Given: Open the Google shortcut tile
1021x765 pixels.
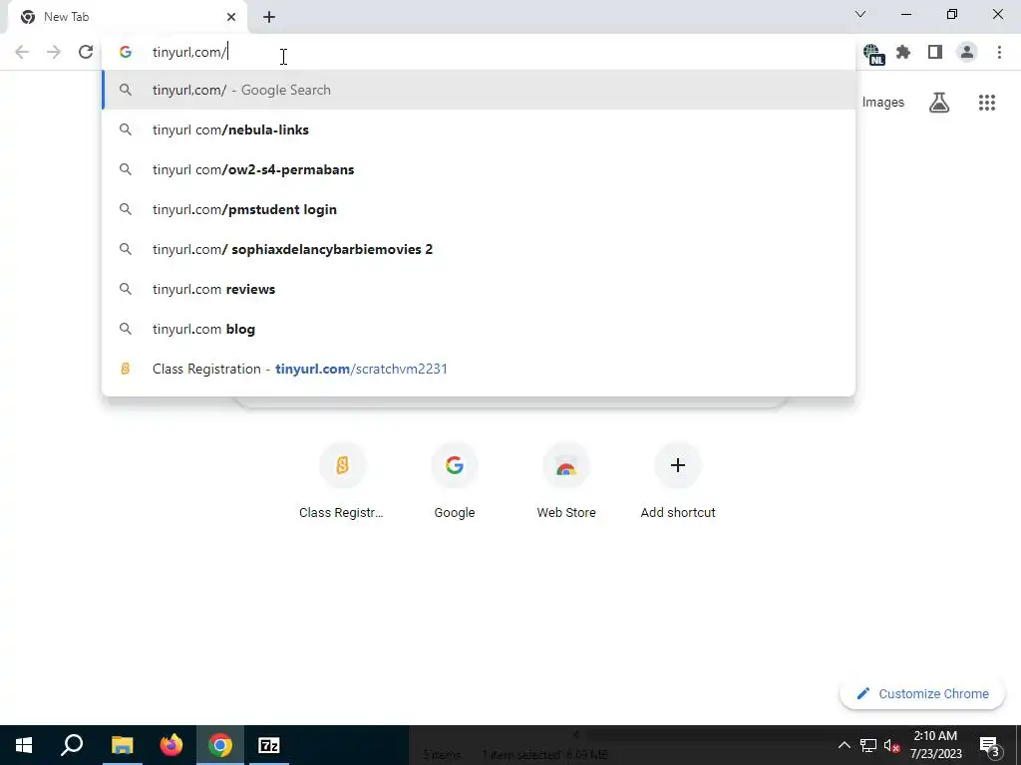Looking at the screenshot, I should click(x=455, y=481).
